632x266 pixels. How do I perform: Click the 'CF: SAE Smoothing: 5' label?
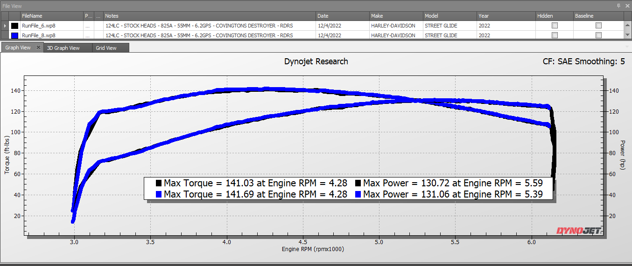[x=583, y=61]
